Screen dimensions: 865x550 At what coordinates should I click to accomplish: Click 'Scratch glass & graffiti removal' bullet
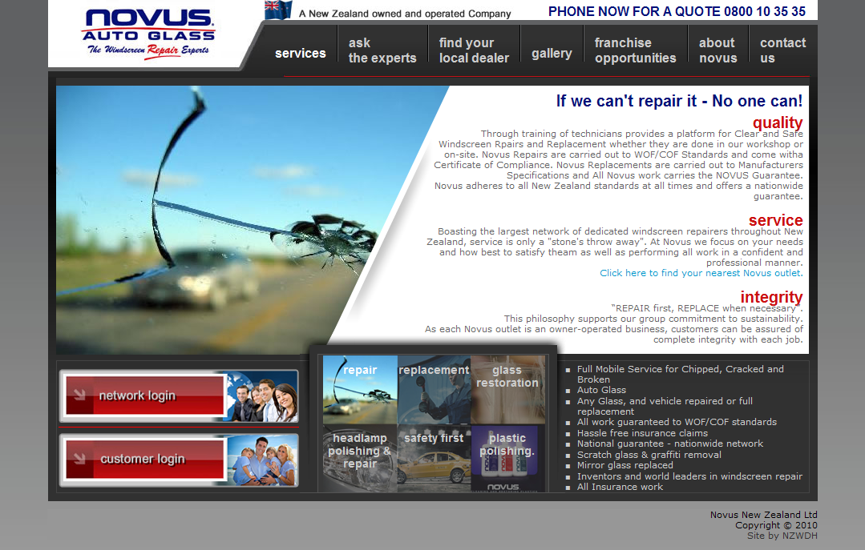[x=649, y=455]
